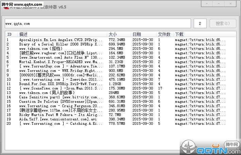Select the Ricky Martin Feat M Pokora row
This screenshot has height=155, width=241.
[x=61, y=115]
